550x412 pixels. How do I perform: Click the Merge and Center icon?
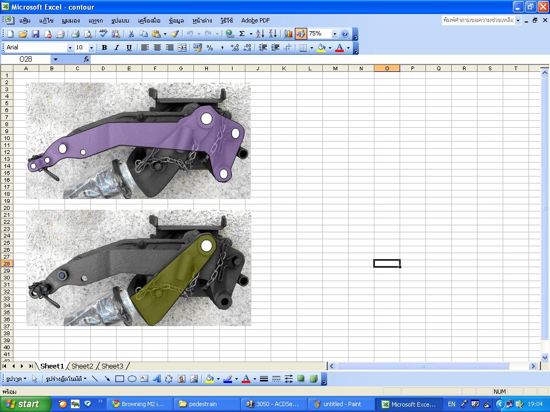[x=182, y=48]
